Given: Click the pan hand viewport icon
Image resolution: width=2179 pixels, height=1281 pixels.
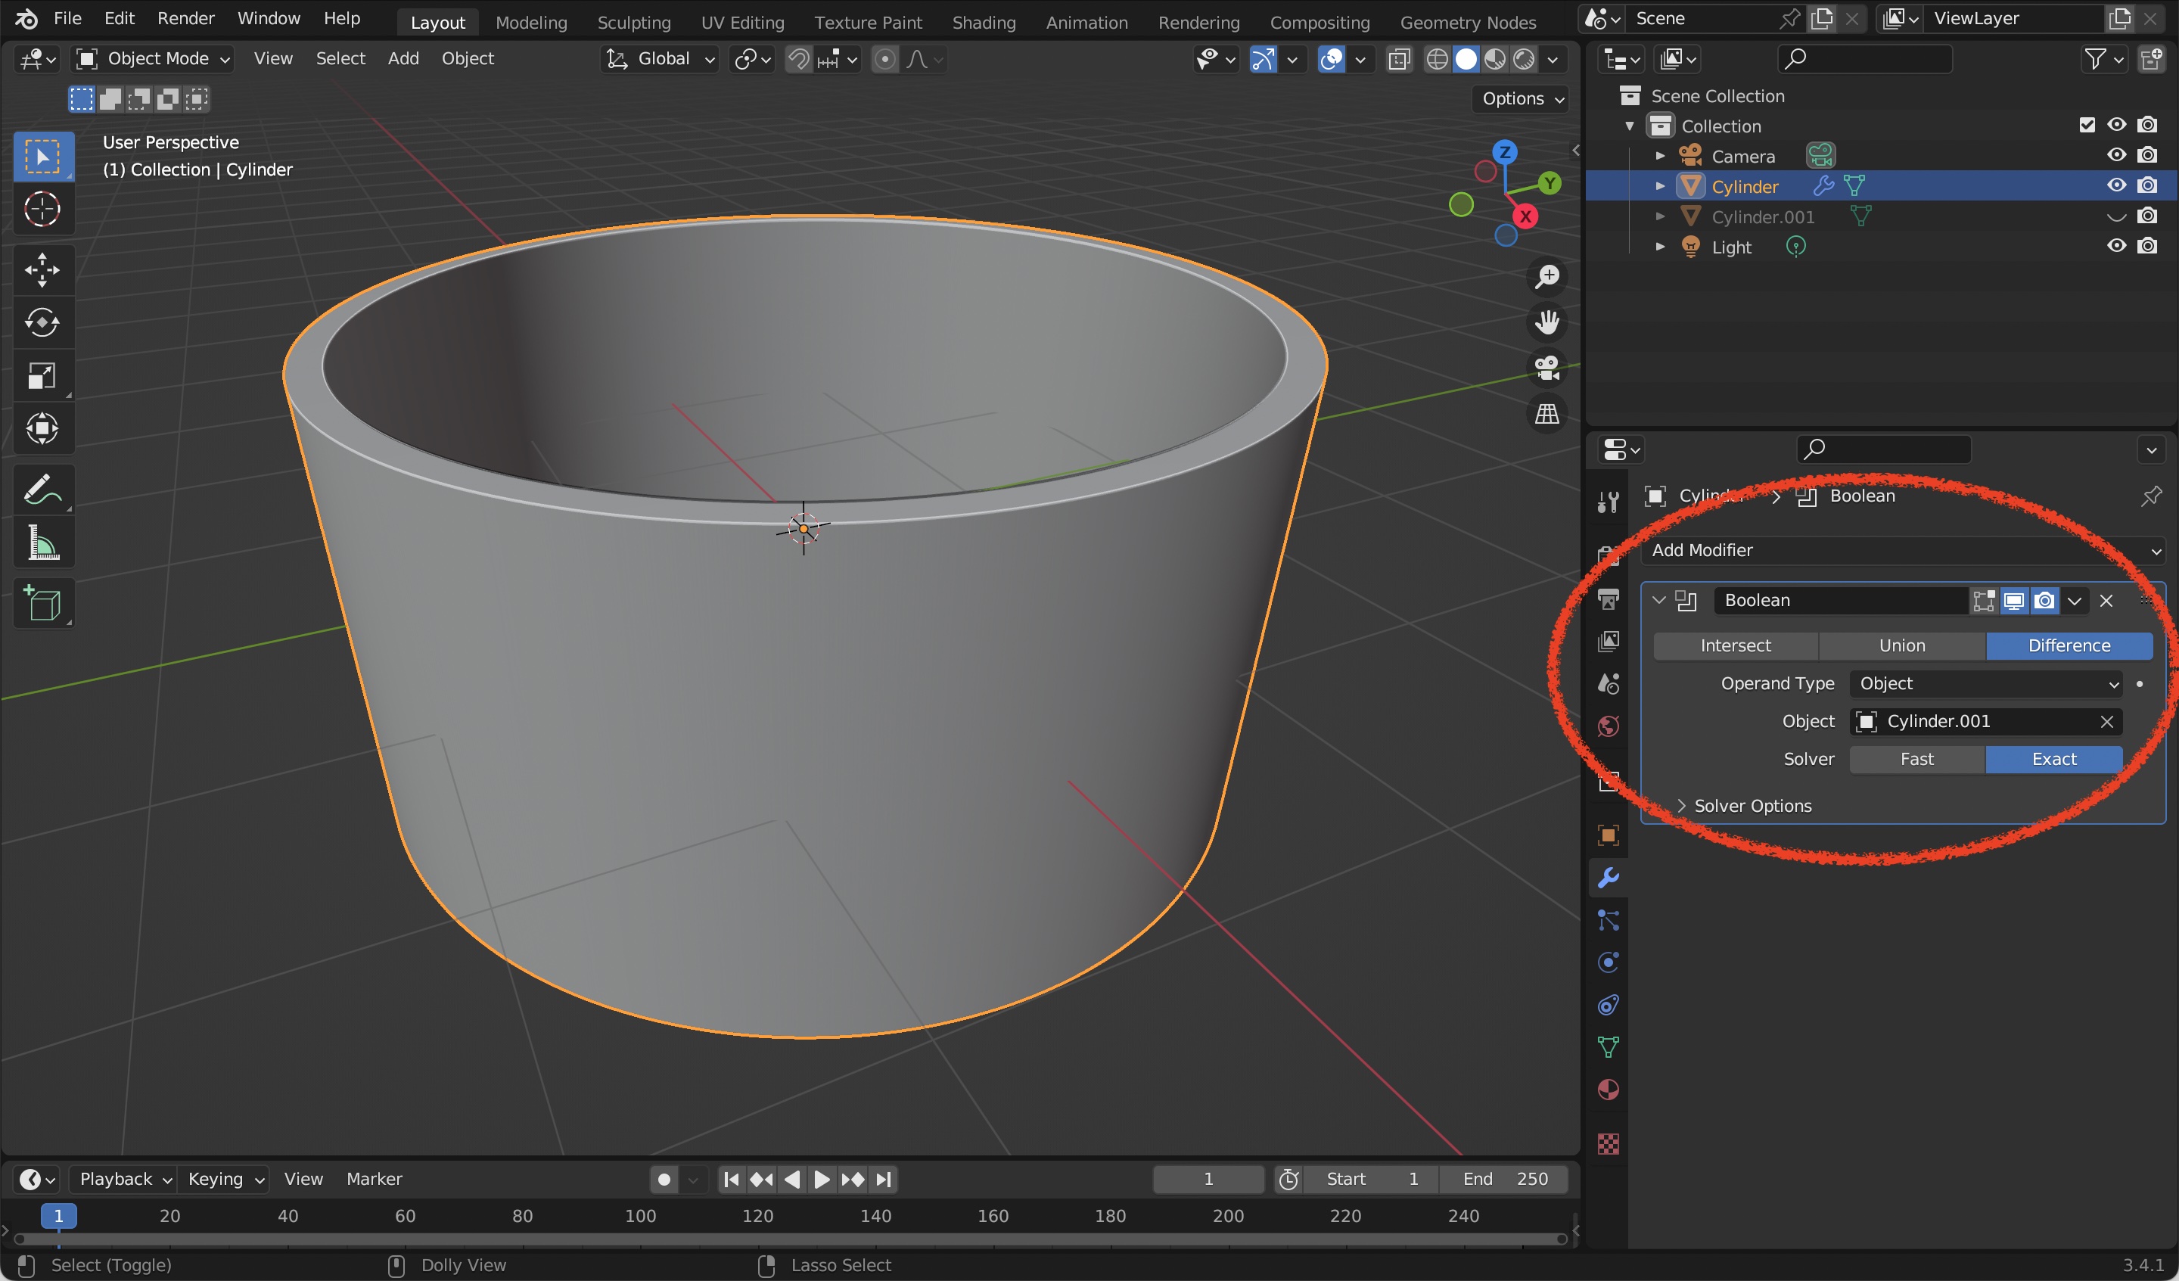Looking at the screenshot, I should pyautogui.click(x=1547, y=322).
